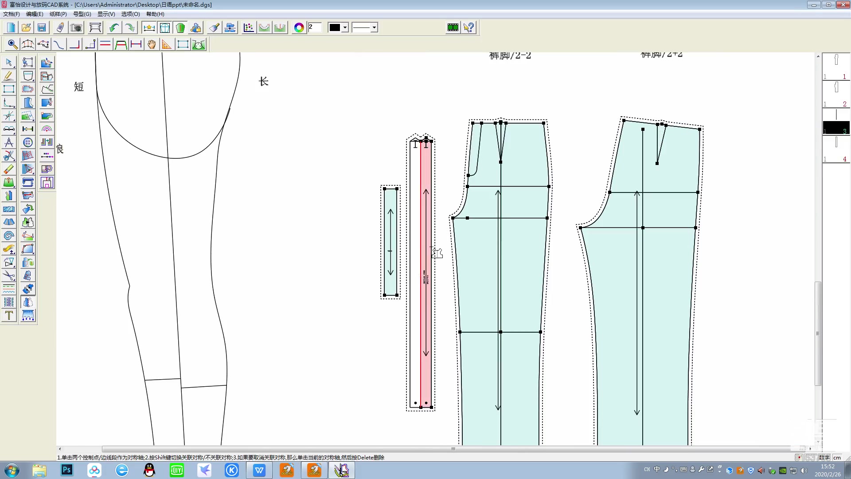Screen dimensions: 851x479
Task: Click the Save file floppy icon
Action: point(42,27)
